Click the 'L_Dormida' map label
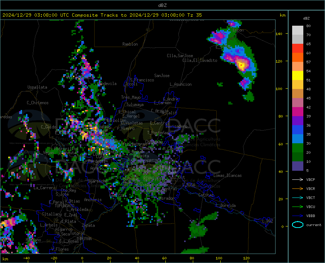Image resolution: width=325 pixels, height=263 pixels. [x=225, y=205]
